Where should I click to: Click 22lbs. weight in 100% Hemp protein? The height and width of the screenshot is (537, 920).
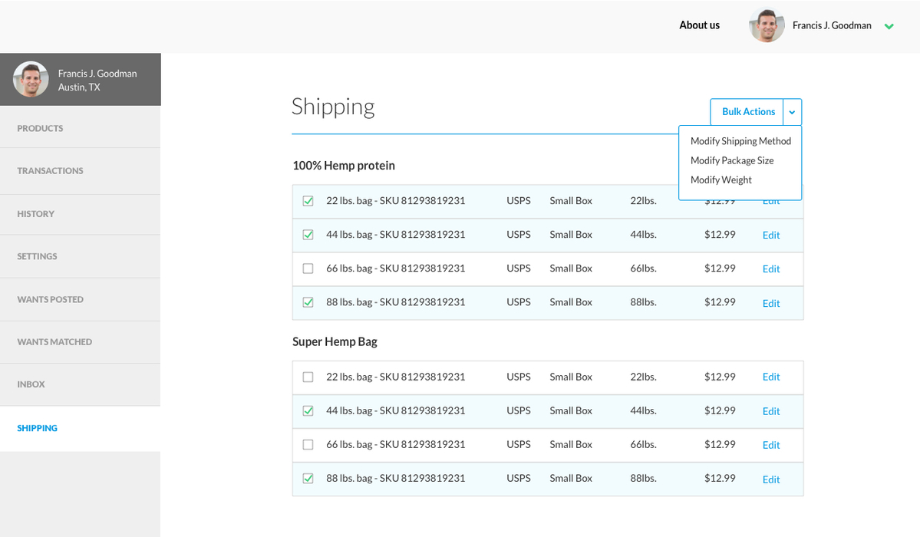[643, 201]
